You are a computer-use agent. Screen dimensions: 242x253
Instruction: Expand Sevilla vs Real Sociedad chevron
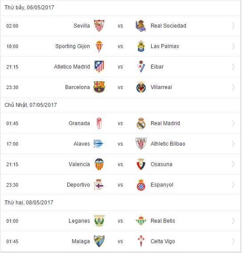[x=233, y=26]
